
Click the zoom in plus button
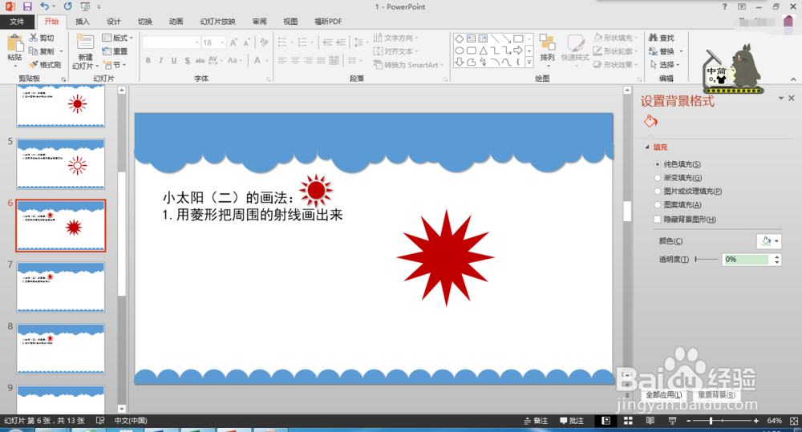coord(756,421)
